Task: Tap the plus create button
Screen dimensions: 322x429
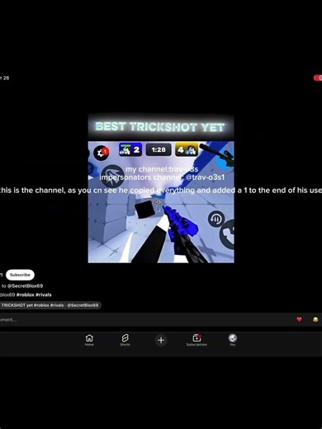Action: pos(161,340)
